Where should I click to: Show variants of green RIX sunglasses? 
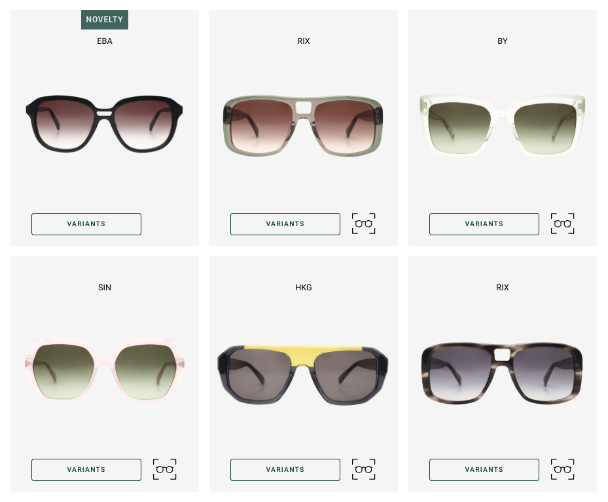[x=285, y=224]
